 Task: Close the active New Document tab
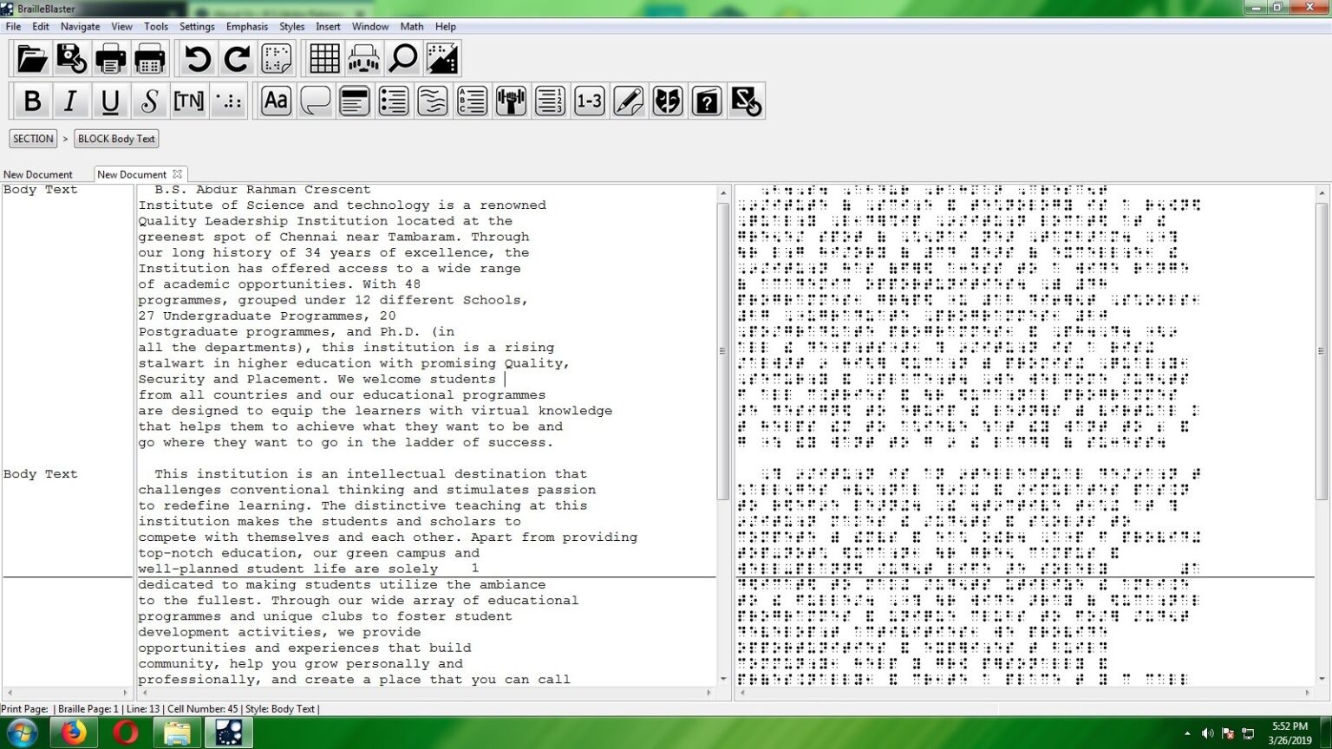[178, 174]
